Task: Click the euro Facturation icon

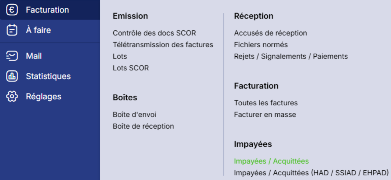Action: [12, 10]
